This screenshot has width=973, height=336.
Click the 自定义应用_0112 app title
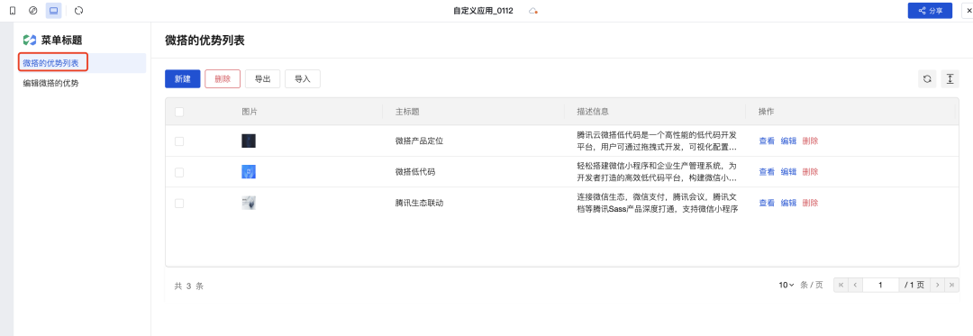pyautogui.click(x=484, y=11)
